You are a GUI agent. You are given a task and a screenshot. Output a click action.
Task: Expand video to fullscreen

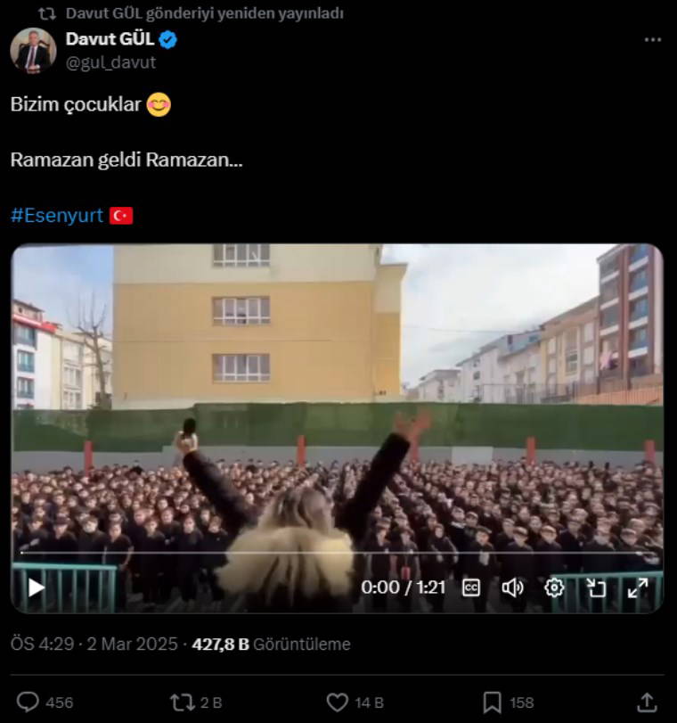(638, 587)
